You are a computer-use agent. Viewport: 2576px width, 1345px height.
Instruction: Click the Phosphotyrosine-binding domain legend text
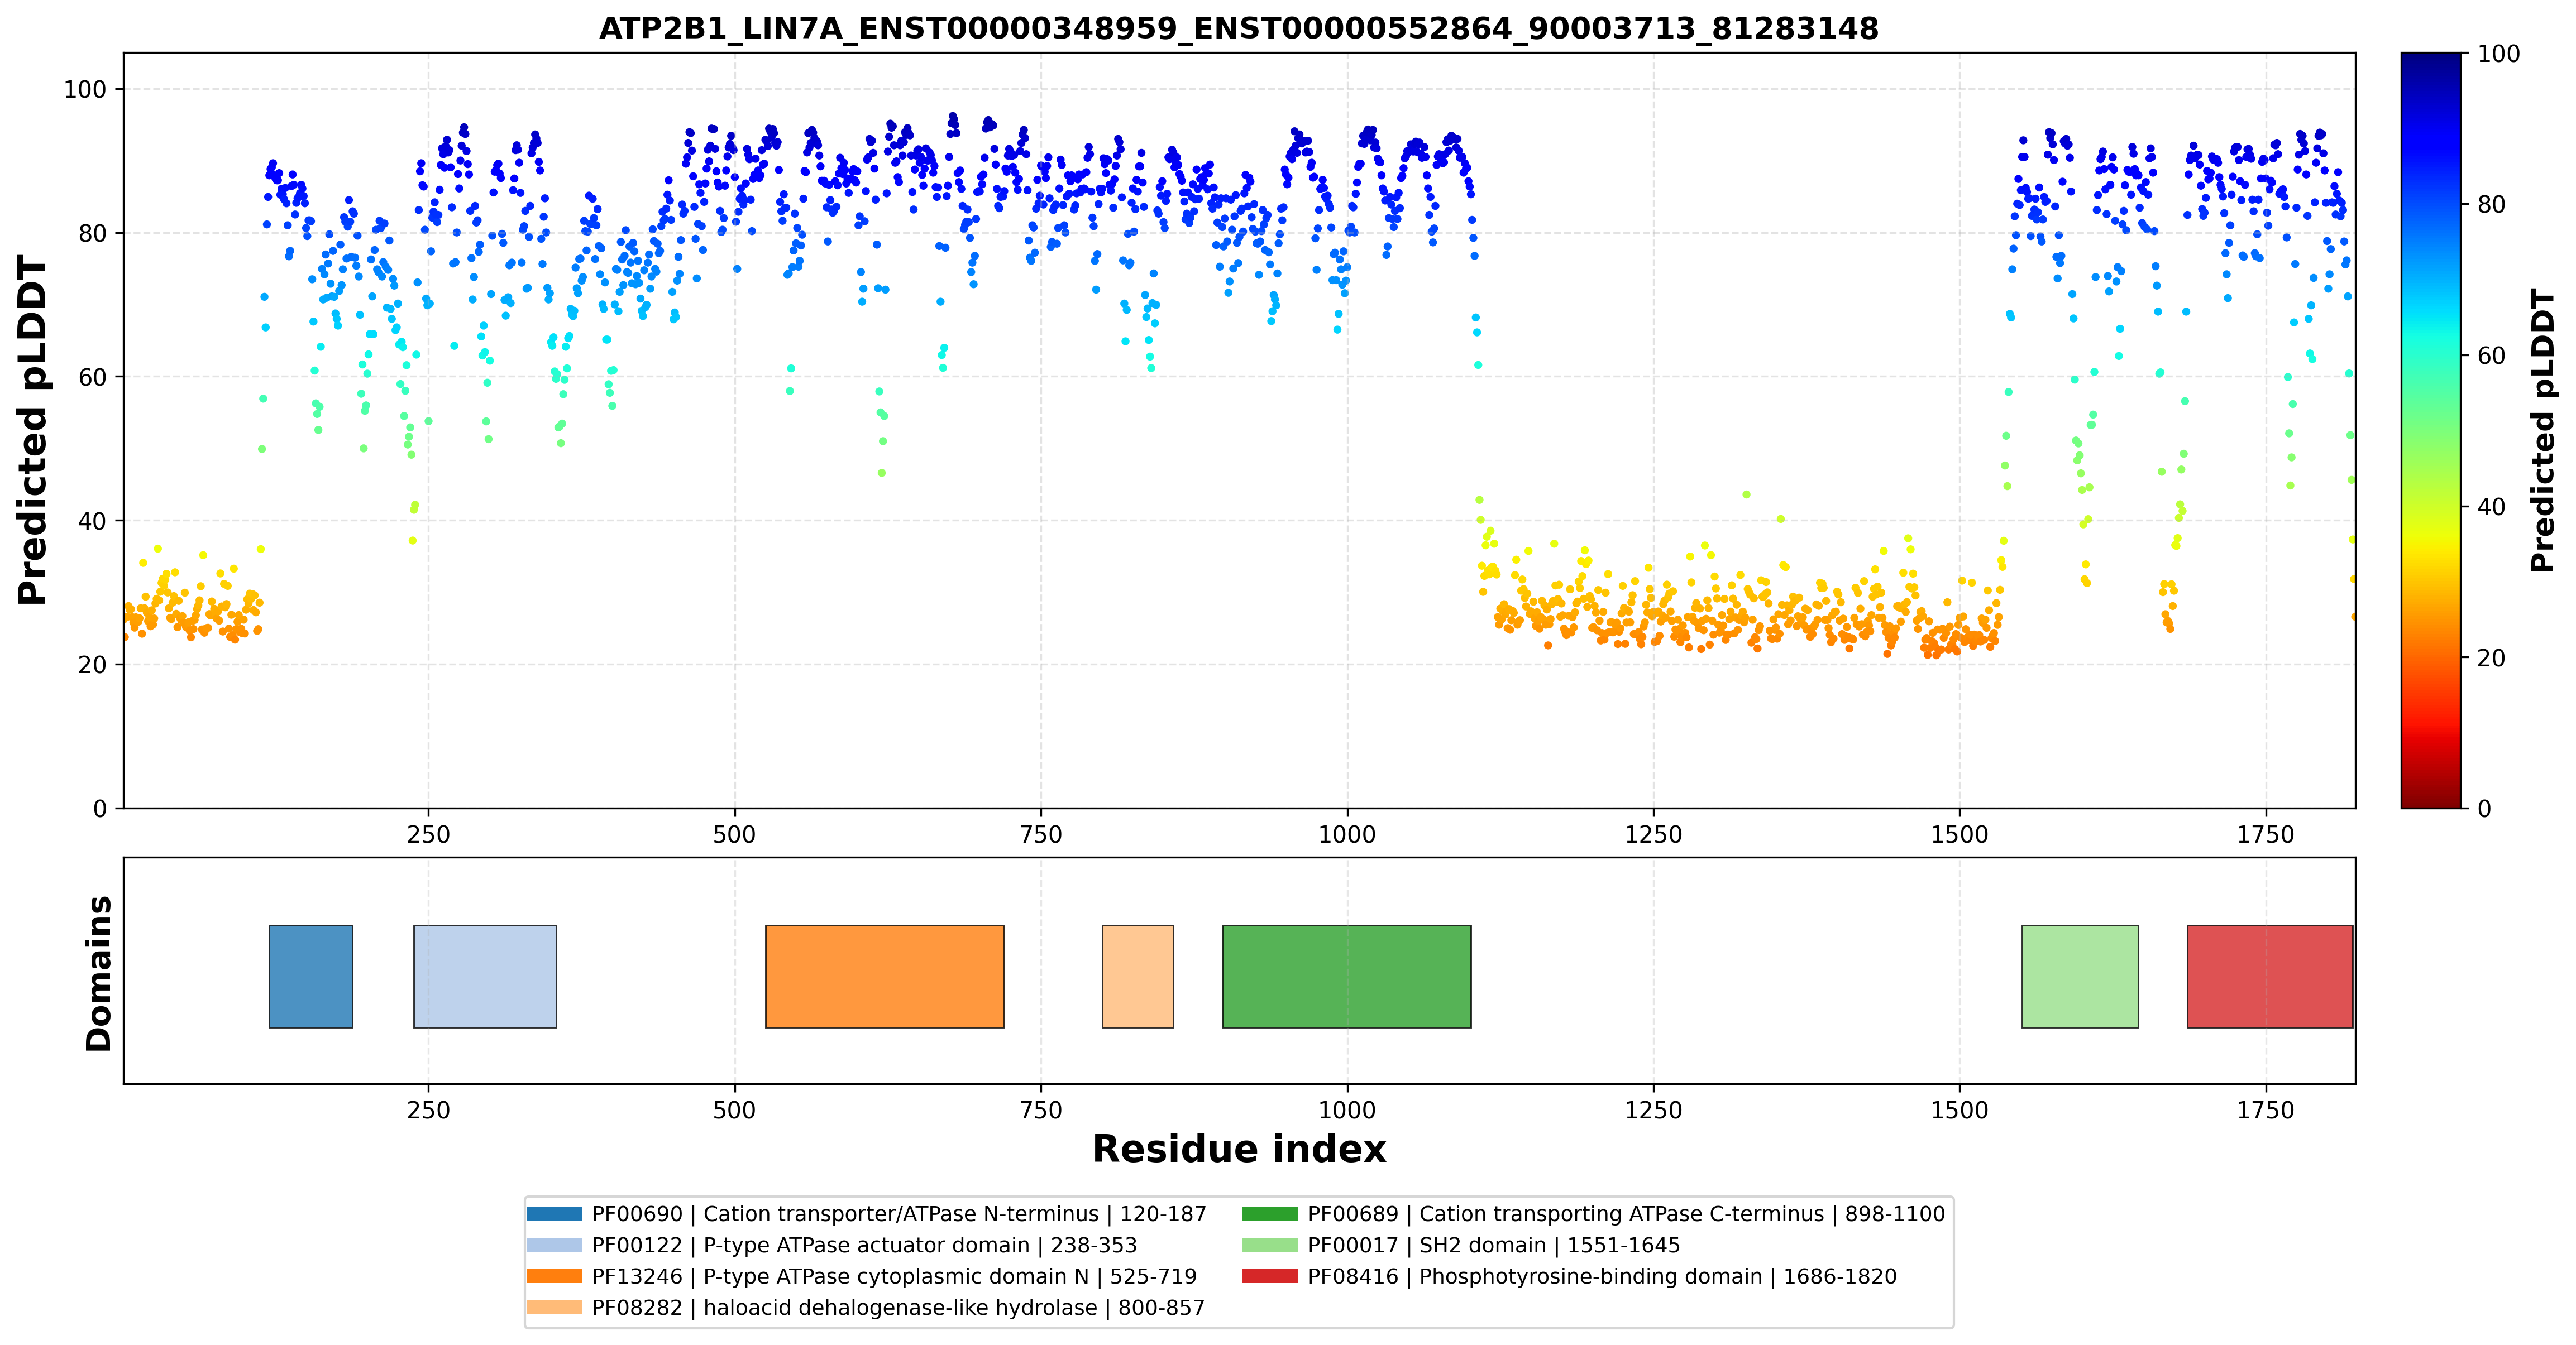tap(1591, 1276)
